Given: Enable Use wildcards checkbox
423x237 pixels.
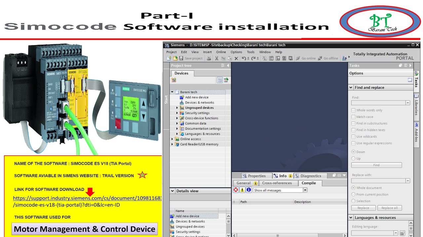Looking at the screenshot, I should tap(353, 137).
